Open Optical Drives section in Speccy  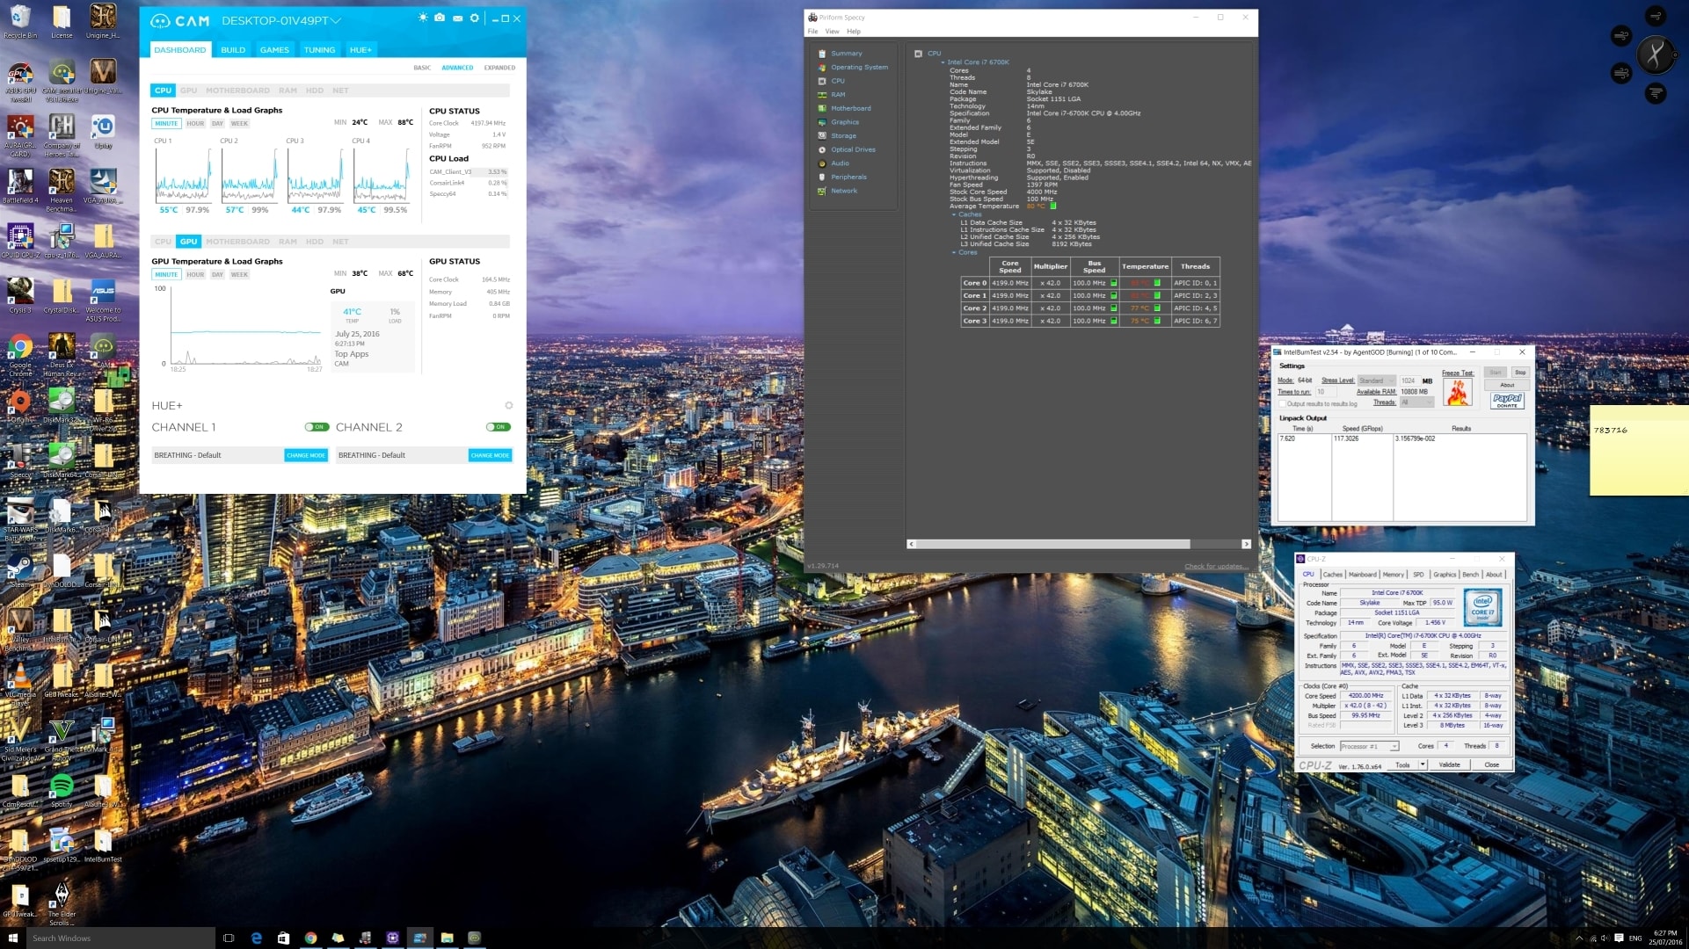(x=847, y=149)
